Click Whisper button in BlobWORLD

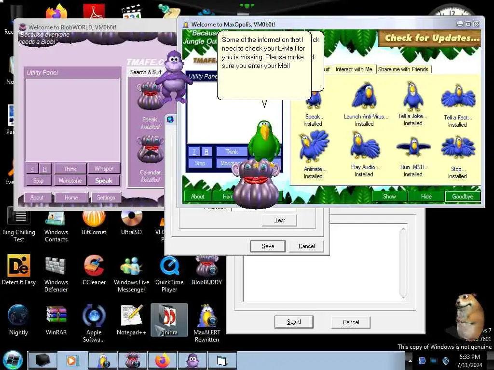click(104, 169)
